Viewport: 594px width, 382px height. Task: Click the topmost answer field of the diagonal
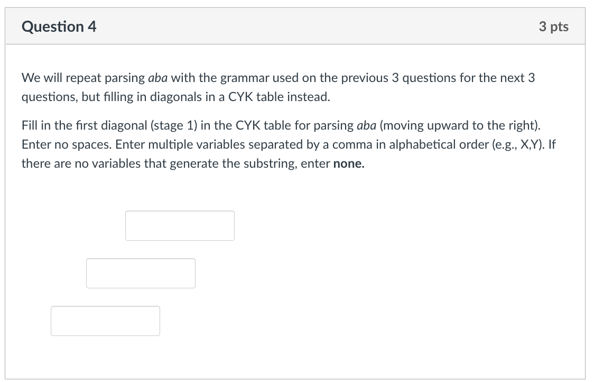180,225
